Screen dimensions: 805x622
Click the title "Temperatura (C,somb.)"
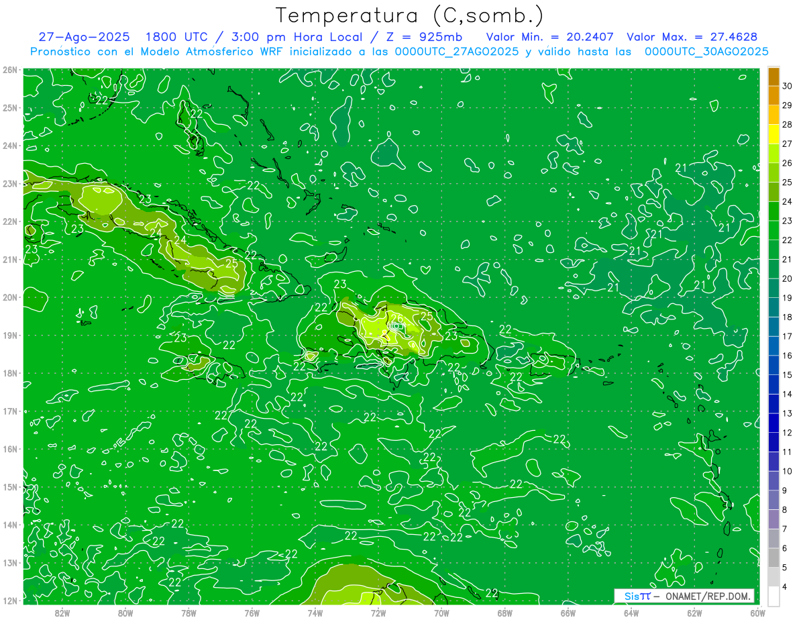click(x=410, y=16)
